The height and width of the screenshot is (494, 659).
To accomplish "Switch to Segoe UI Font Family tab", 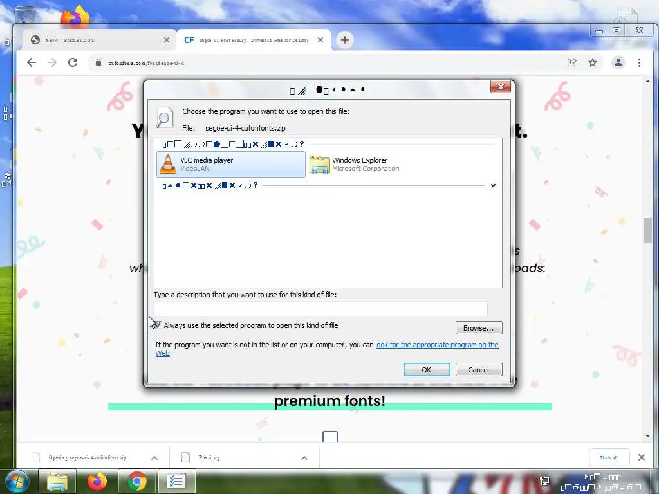I will pos(252,40).
